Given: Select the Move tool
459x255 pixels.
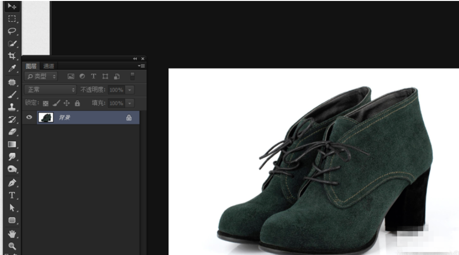Looking at the screenshot, I should (x=12, y=6).
